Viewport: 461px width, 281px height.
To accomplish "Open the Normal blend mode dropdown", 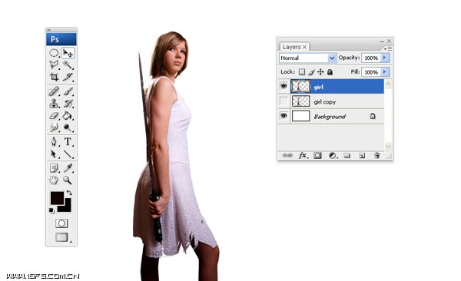I will click(307, 58).
